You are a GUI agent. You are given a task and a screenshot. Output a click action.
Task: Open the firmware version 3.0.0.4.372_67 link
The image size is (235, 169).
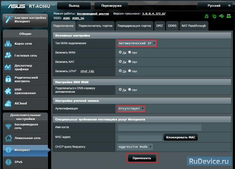tap(154, 14)
